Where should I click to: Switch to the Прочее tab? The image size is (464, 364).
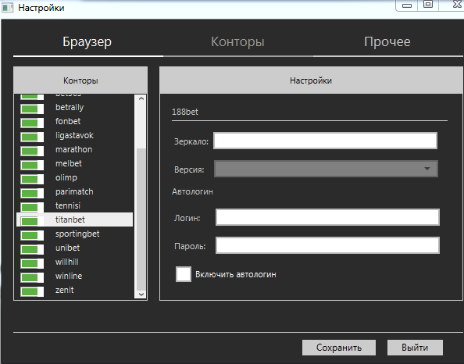(387, 41)
